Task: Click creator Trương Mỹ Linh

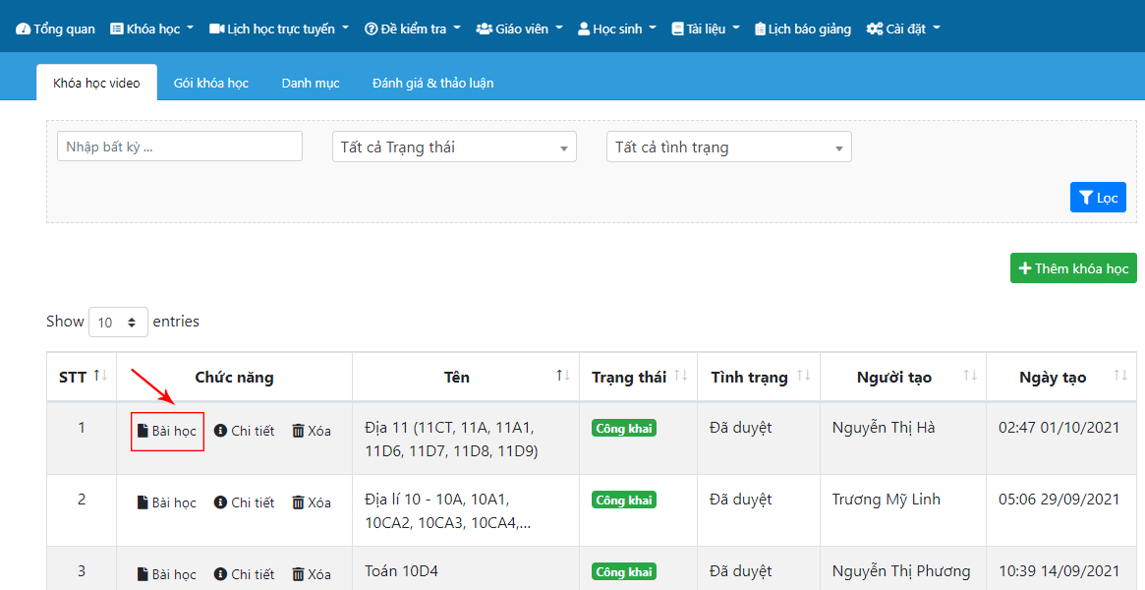Action: pyautogui.click(x=886, y=500)
